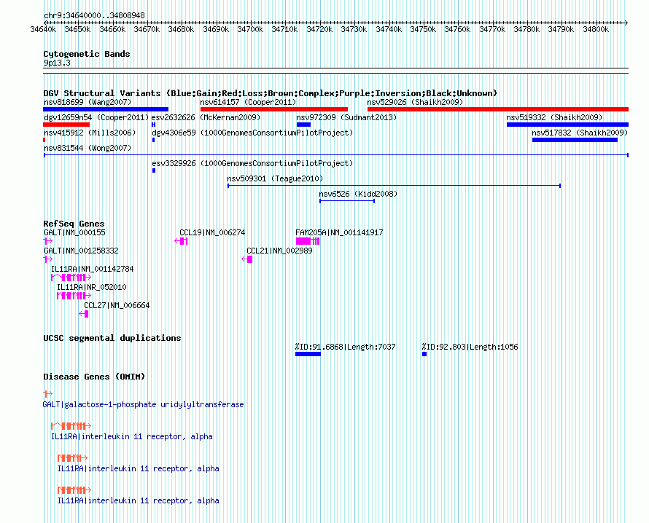The height and width of the screenshot is (523, 649).
Task: Click the CCL19 NM_006274 gene glyph
Action: click(181, 241)
